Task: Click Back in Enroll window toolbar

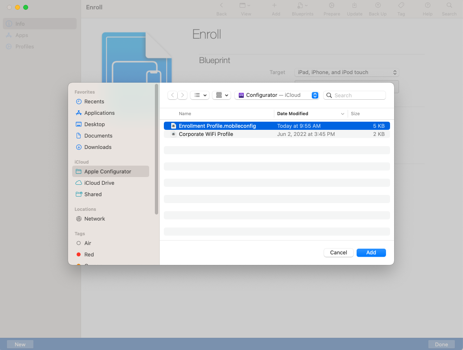Action: pyautogui.click(x=221, y=9)
